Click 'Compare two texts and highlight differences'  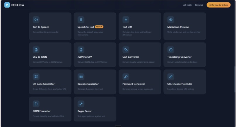coord(137,33)
